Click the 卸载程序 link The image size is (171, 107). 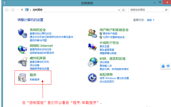click(35, 80)
